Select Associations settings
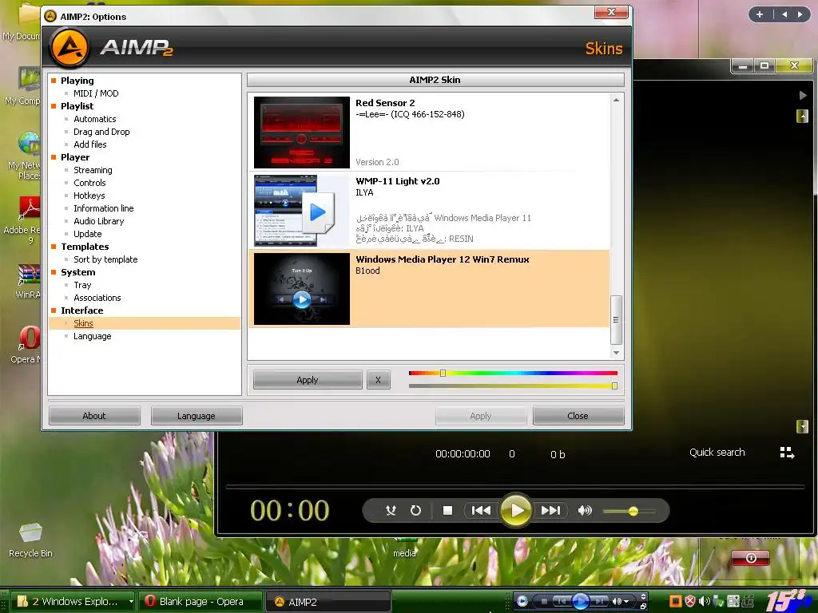 [x=97, y=298]
